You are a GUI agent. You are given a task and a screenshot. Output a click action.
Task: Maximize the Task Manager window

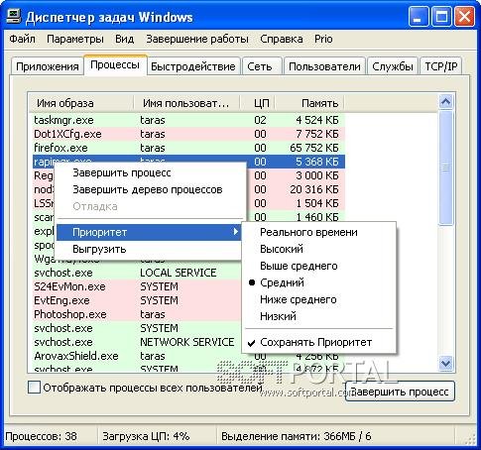tap(441, 17)
